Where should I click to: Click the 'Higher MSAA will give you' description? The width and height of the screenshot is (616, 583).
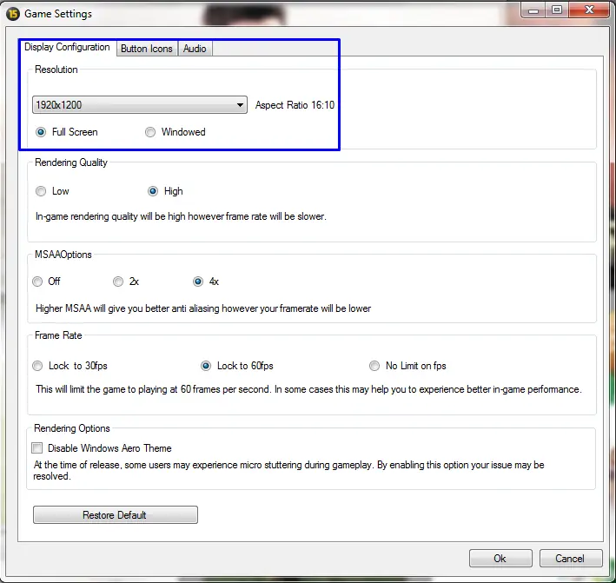click(203, 308)
